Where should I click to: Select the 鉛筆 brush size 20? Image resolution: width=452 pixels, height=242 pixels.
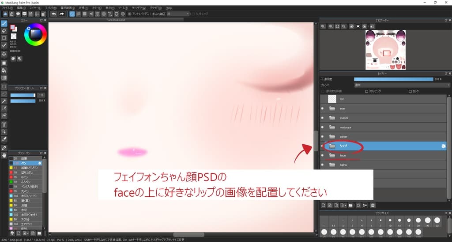click(x=25, y=158)
